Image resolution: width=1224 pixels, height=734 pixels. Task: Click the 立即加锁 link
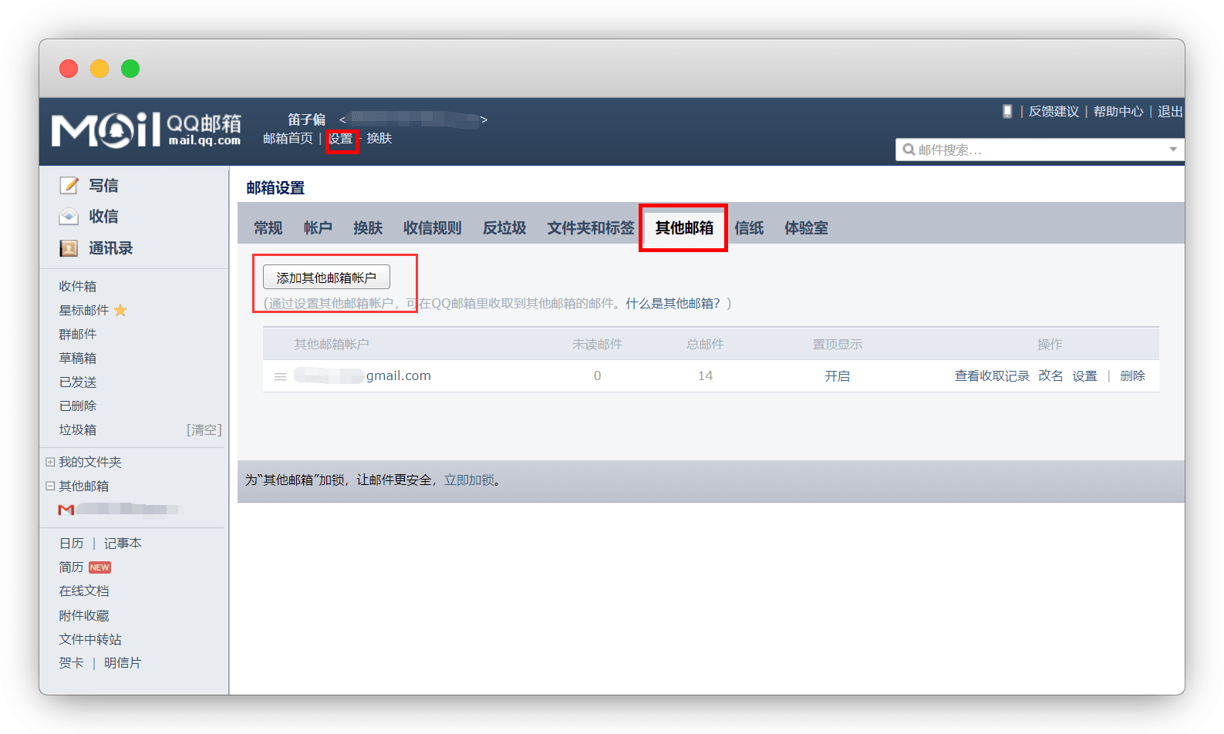(469, 480)
